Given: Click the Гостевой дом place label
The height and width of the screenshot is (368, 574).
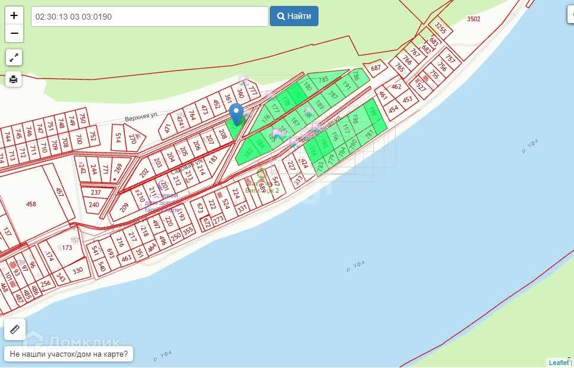Looking at the screenshot, I should pyautogui.click(x=163, y=202).
